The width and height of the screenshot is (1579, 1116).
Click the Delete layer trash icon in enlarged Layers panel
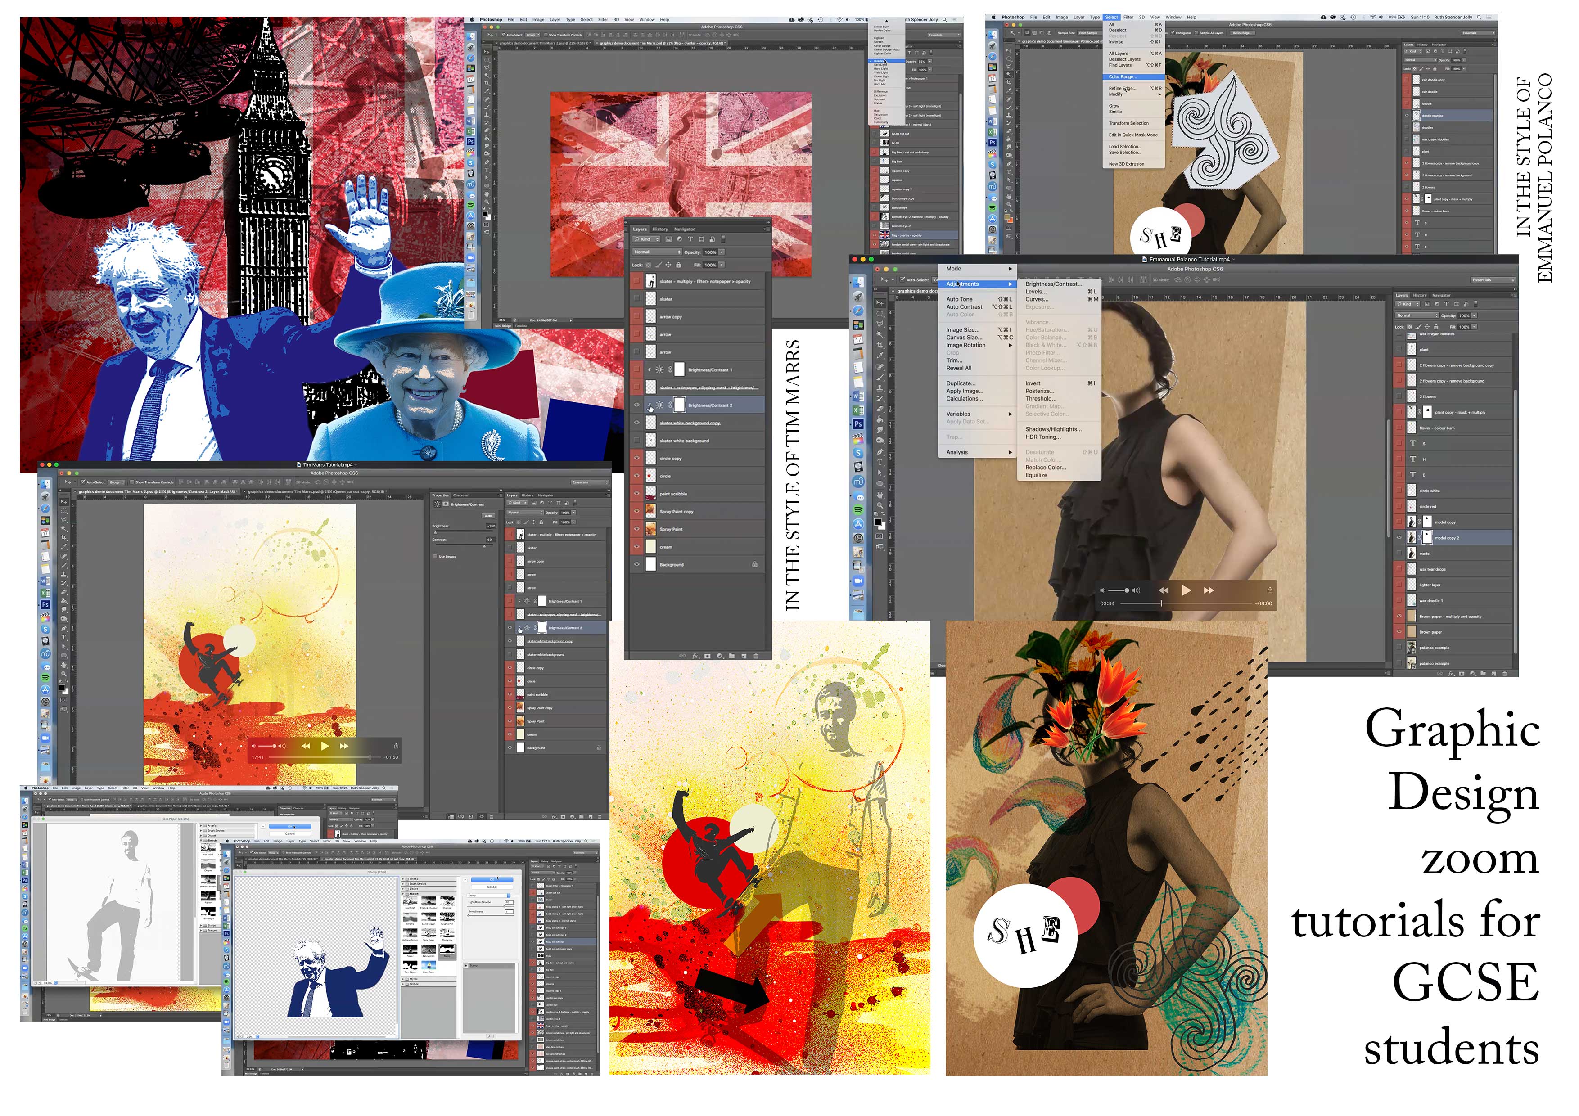click(756, 656)
